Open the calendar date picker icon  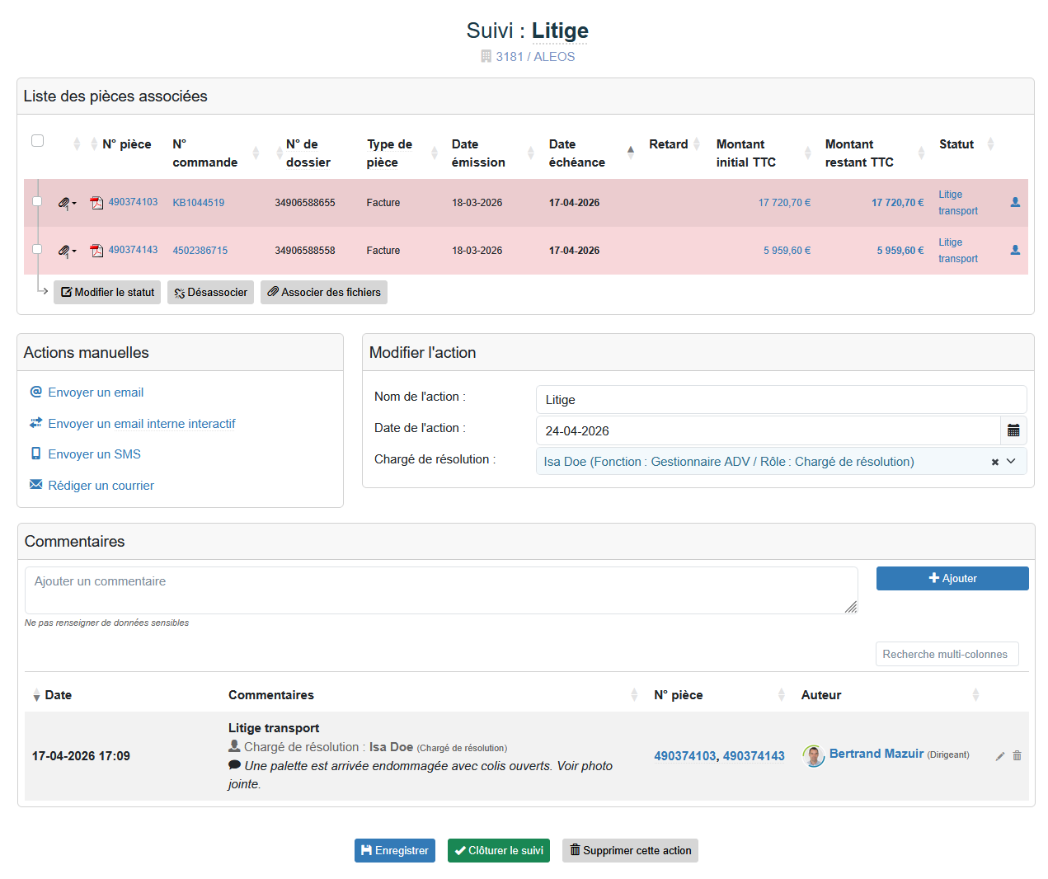(x=1013, y=430)
